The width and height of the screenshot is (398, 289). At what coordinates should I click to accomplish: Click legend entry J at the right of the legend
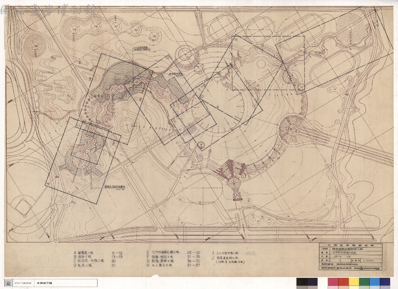point(229,260)
